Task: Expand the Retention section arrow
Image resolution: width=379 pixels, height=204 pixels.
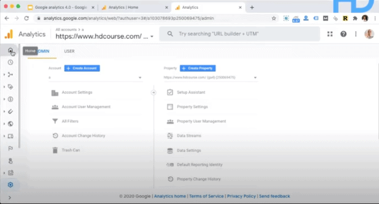Action: [4, 111]
